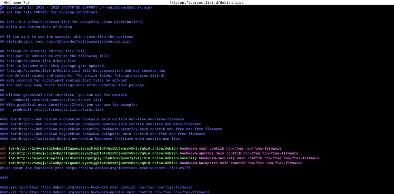
Task: Click the pink 'bookworm-security' suite on the onion line
Action: pos(217,158)
